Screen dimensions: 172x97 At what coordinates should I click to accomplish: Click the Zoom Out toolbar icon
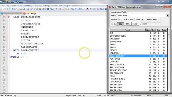click(60, 9)
